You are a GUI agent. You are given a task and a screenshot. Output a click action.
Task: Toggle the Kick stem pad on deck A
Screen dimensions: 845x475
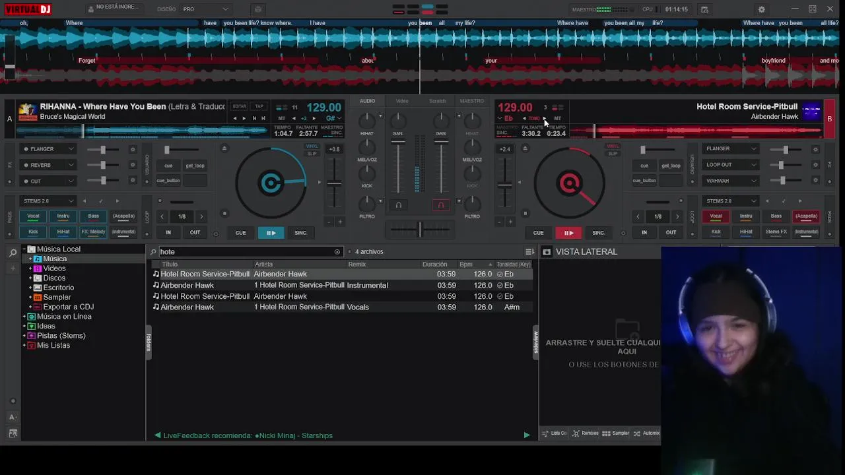(x=33, y=232)
